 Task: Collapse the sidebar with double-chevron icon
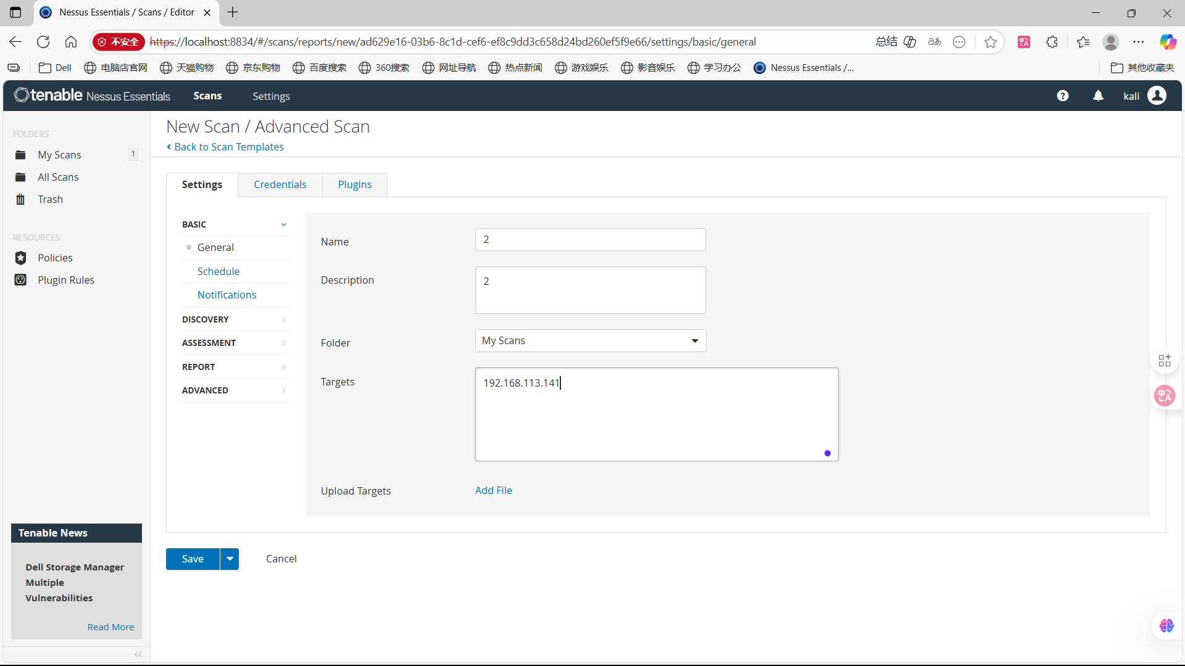point(138,654)
